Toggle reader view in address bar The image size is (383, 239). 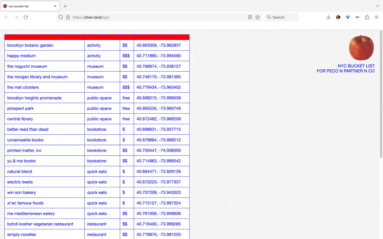pos(250,17)
